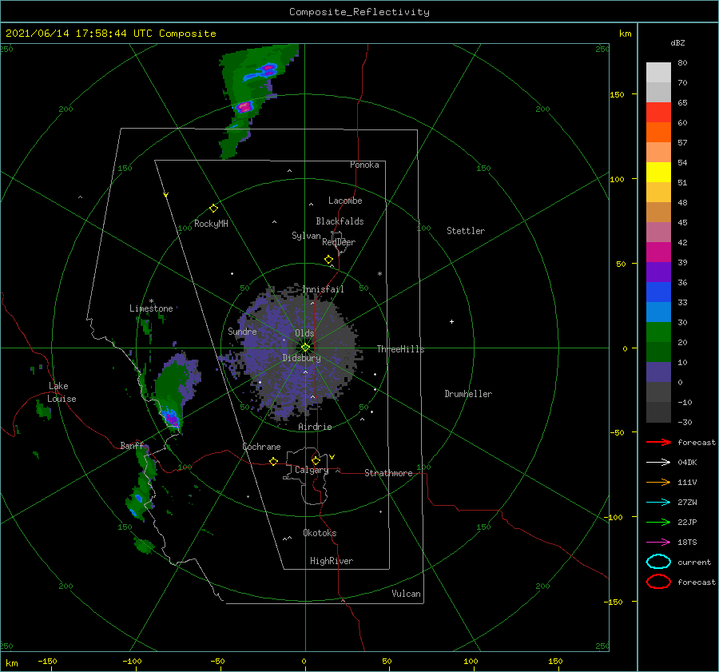Pick the light blue dBZ legend swatch
This screenshot has width=719, height=672.
[658, 312]
